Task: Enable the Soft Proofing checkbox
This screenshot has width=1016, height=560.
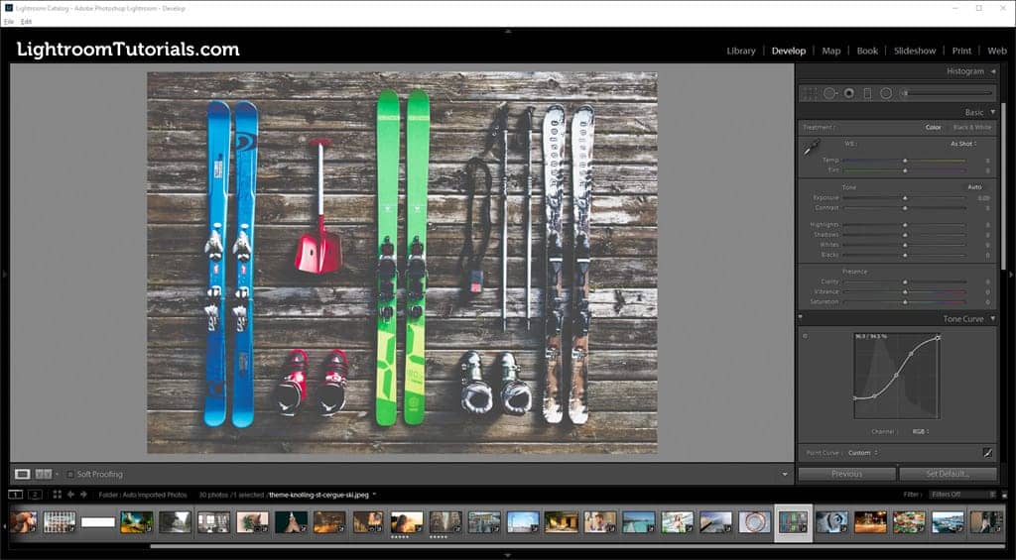Action: 71,474
